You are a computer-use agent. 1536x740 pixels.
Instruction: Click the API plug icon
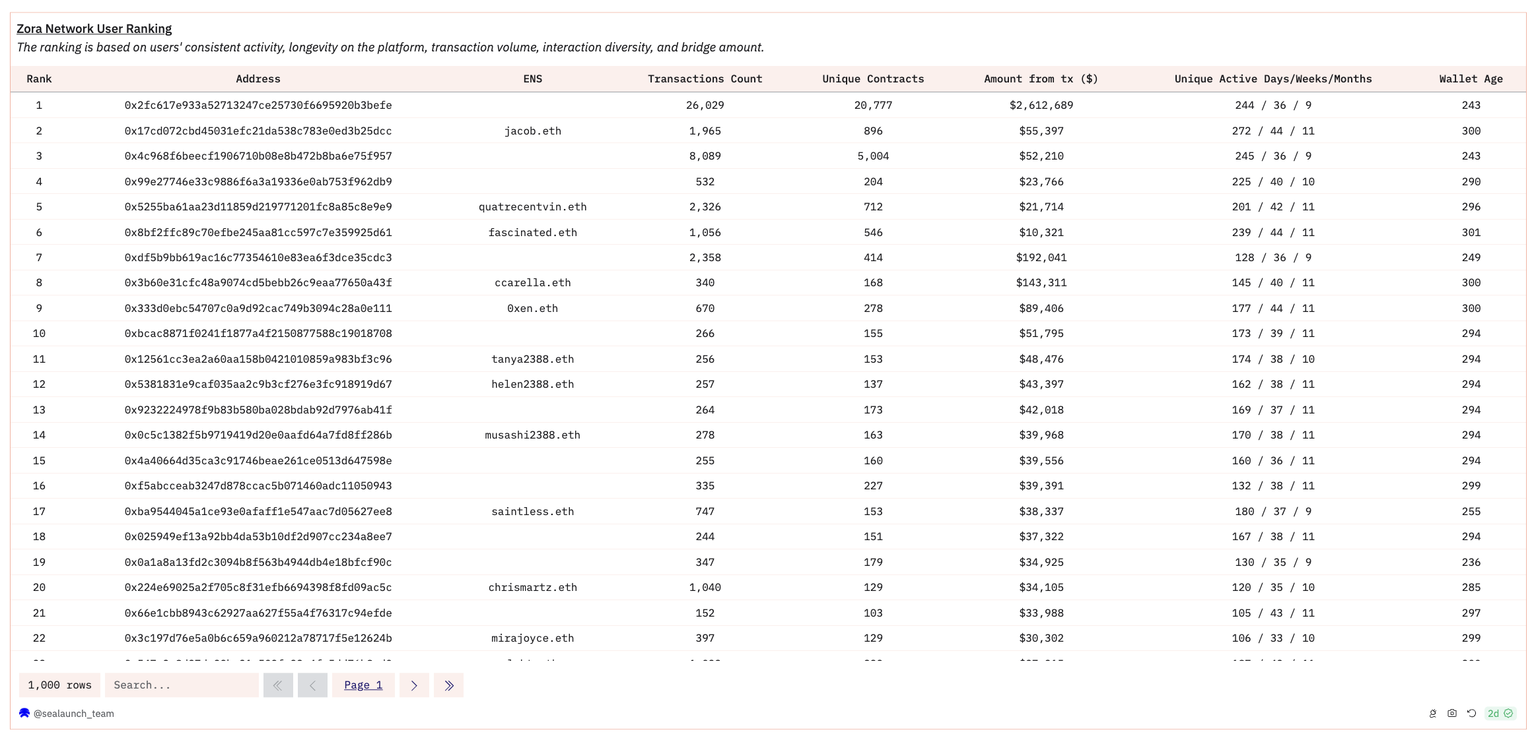tap(1432, 713)
